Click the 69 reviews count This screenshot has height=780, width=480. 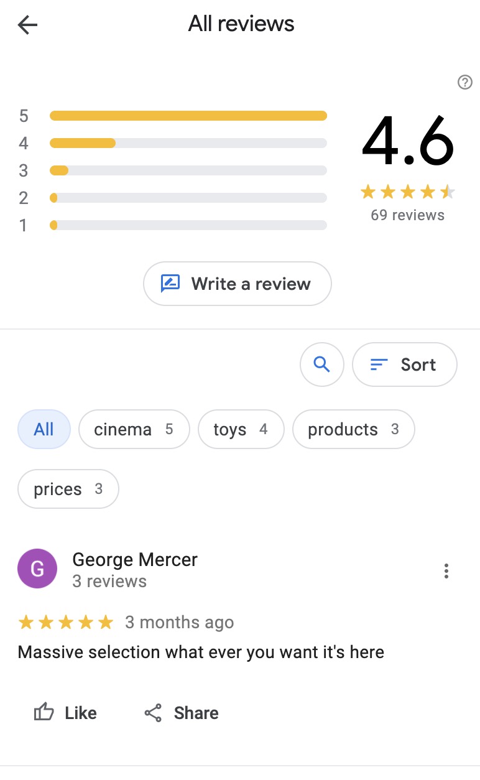coord(408,215)
